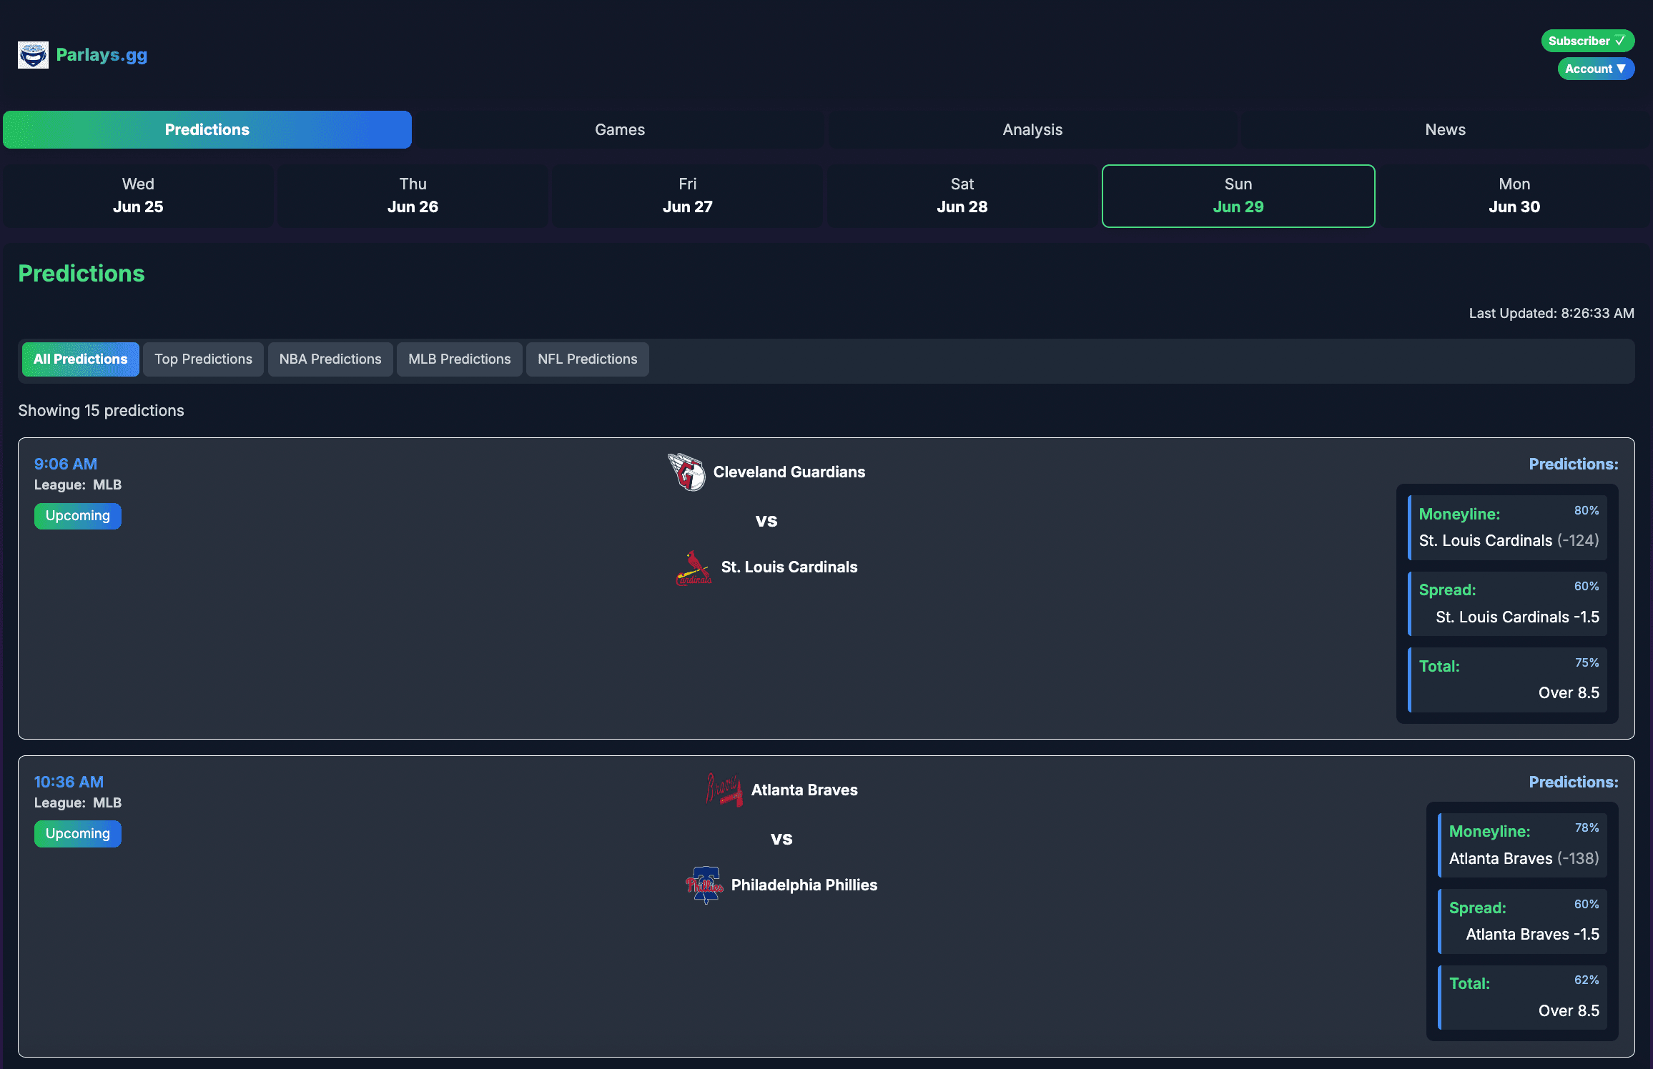Screen dimensions: 1653x1069
Task: Click the green Predictions section heading
Action: 82,273
